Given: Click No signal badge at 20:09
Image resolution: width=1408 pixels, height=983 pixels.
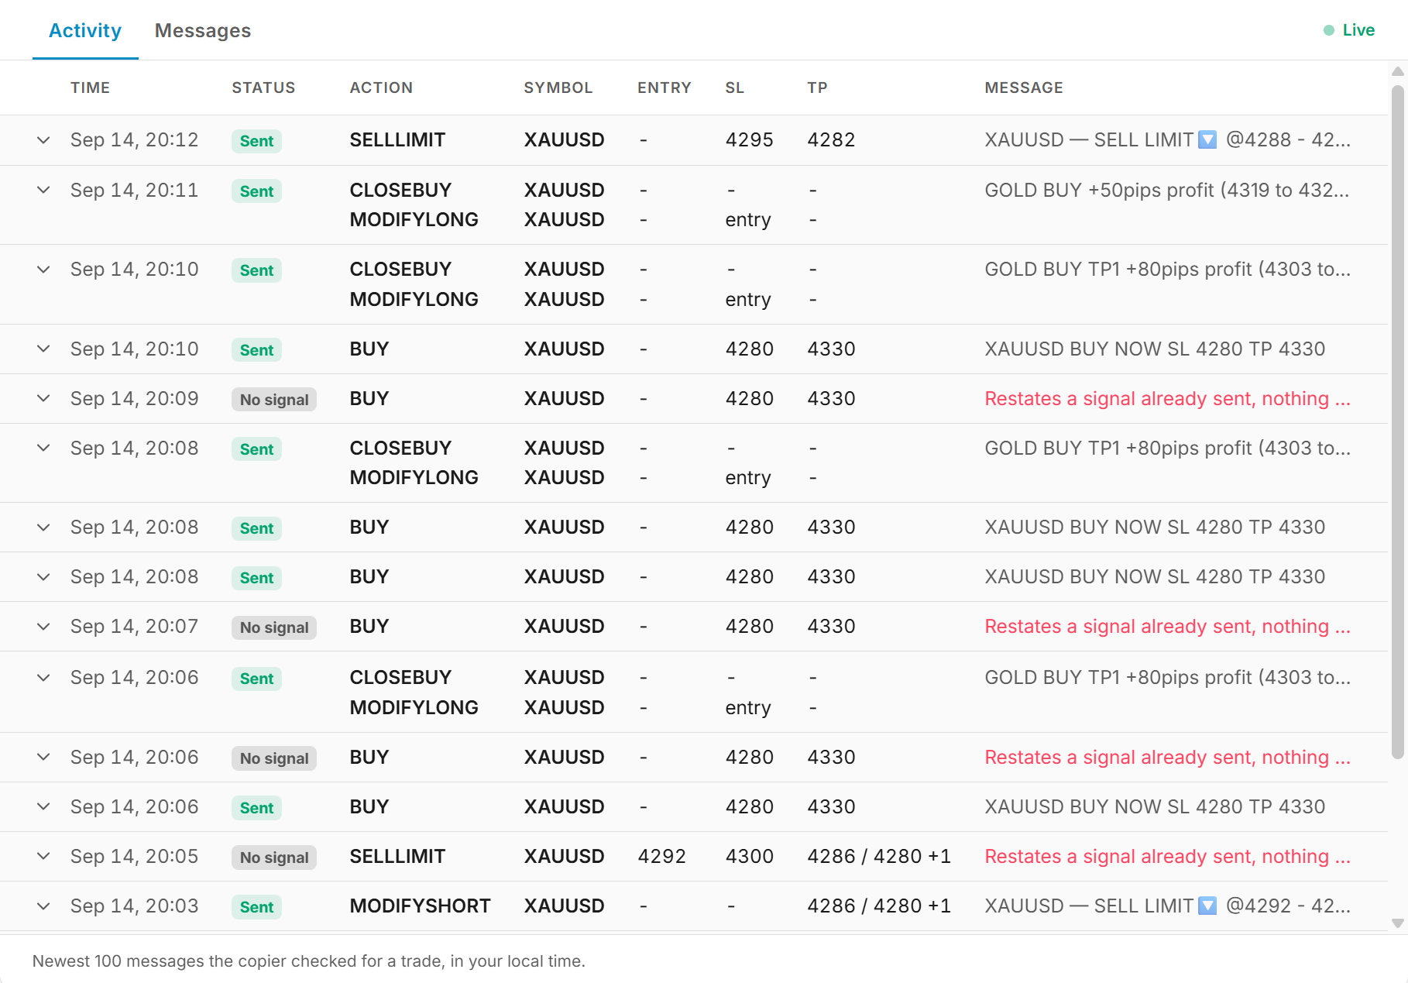Looking at the screenshot, I should click(274, 400).
